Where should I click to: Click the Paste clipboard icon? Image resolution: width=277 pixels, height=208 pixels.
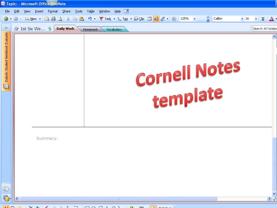pos(81,19)
